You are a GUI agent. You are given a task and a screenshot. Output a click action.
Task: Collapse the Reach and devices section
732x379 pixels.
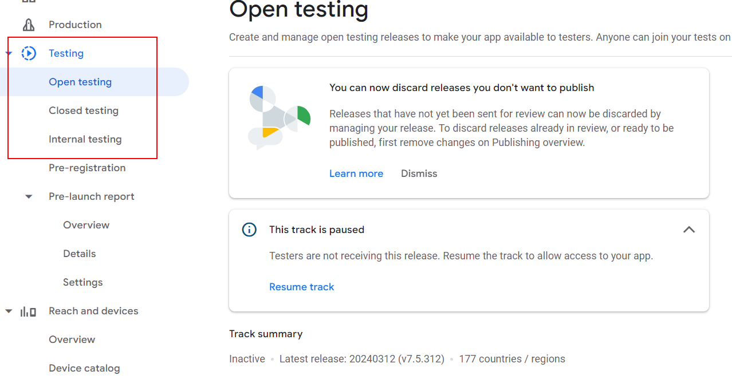click(x=8, y=310)
